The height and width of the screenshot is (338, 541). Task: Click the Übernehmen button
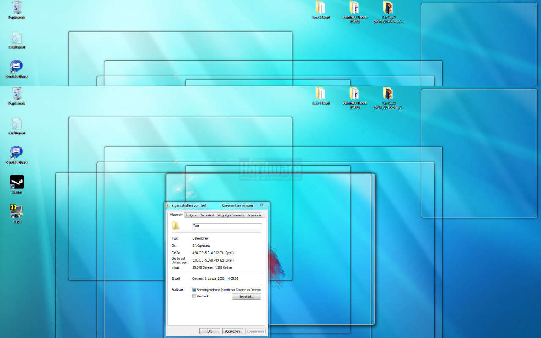coord(255,331)
